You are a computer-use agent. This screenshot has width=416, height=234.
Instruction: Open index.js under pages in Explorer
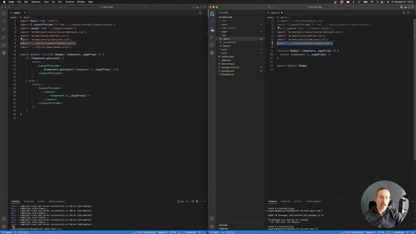click(x=240, y=46)
